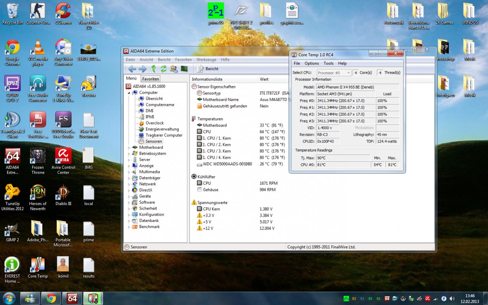This screenshot has width=488, height=305.
Task: Click the AIDA64 taskbar button
Action: 72,298
